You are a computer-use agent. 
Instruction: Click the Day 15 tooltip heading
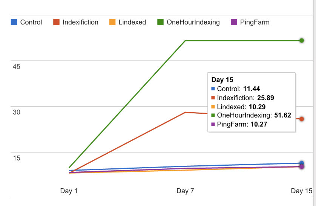click(x=222, y=80)
